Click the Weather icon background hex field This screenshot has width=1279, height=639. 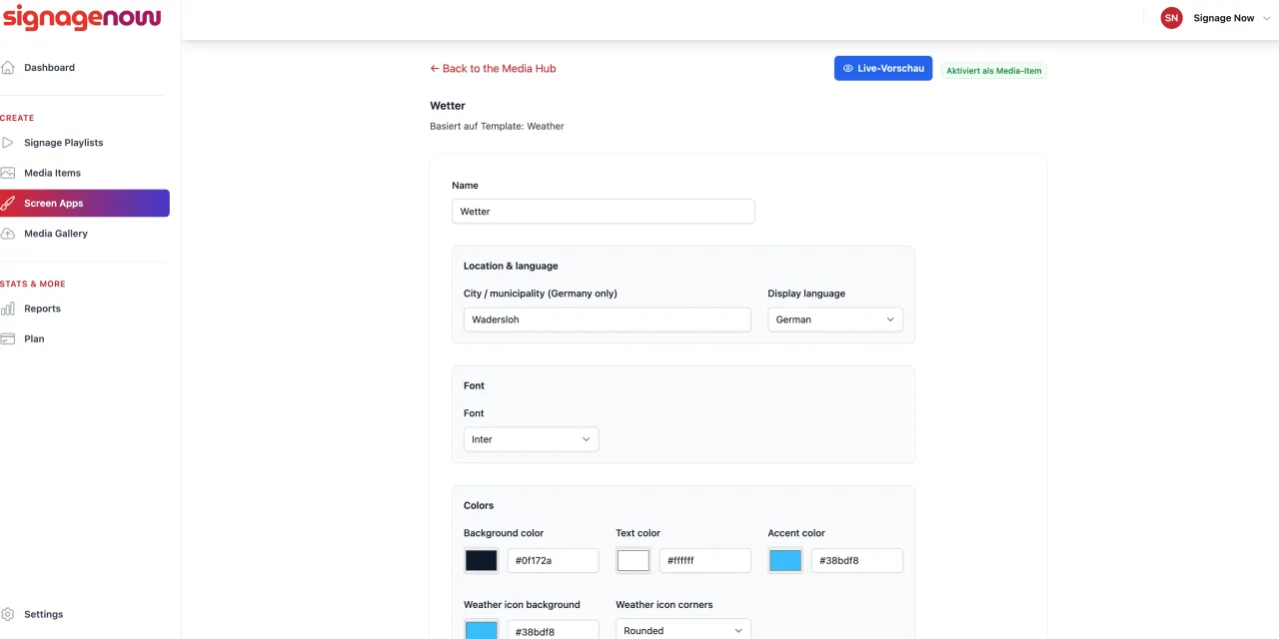point(554,630)
